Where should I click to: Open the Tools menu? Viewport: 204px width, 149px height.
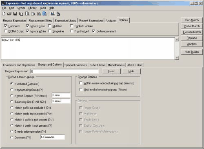[x=42, y=8]
